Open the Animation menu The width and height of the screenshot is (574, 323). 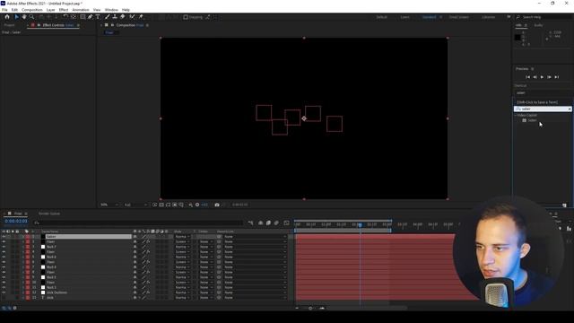(81, 10)
